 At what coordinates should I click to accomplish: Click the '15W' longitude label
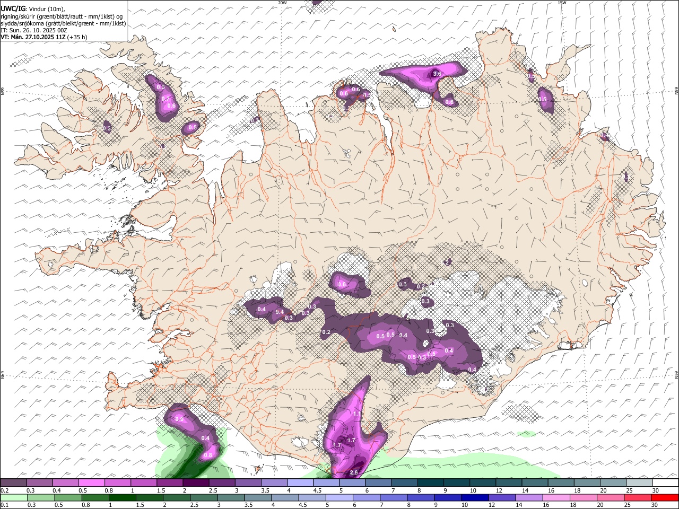point(562,3)
